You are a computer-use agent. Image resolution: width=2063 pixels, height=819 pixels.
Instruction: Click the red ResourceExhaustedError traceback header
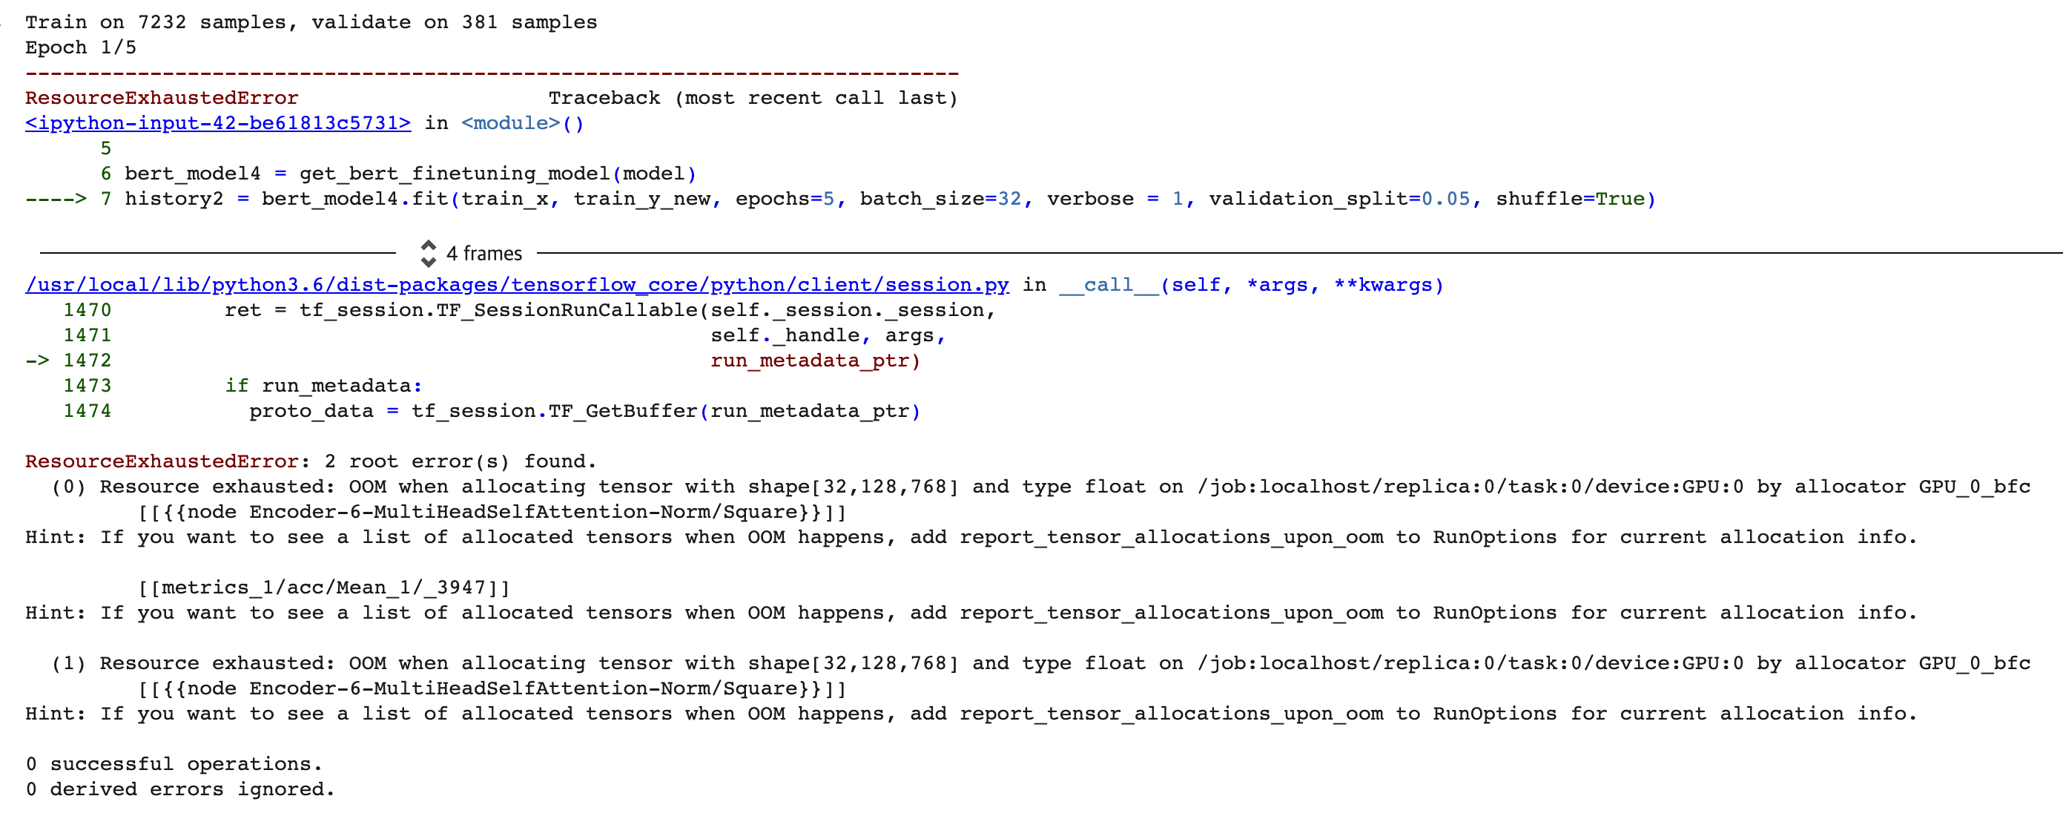coord(161,98)
